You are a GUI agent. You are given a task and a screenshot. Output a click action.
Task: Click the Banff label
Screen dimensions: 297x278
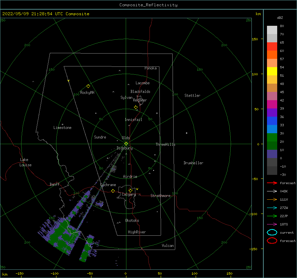pyautogui.click(x=54, y=184)
